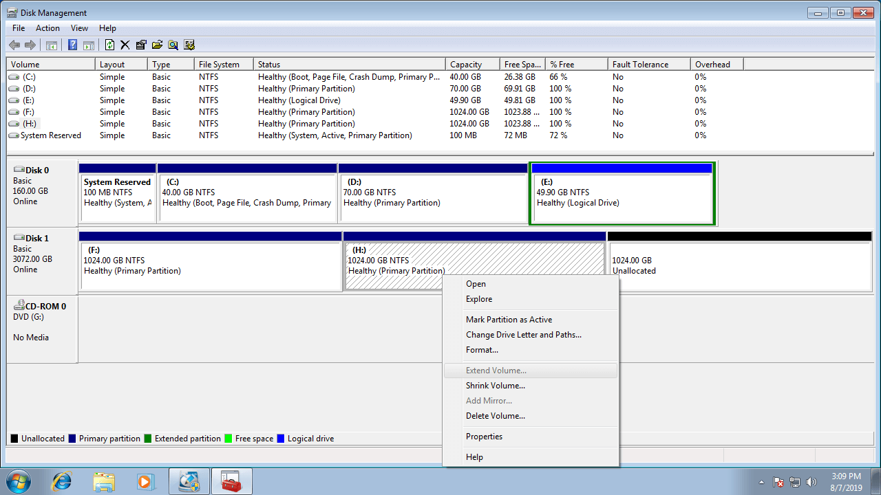
Task: Select Format in the context menu
Action: [x=482, y=350]
